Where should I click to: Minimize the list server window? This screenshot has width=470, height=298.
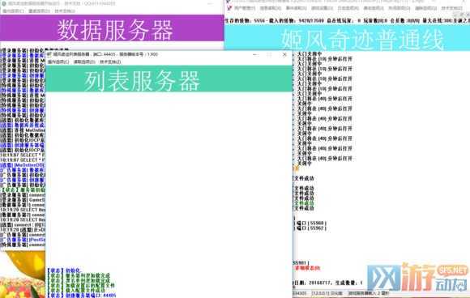(254, 54)
